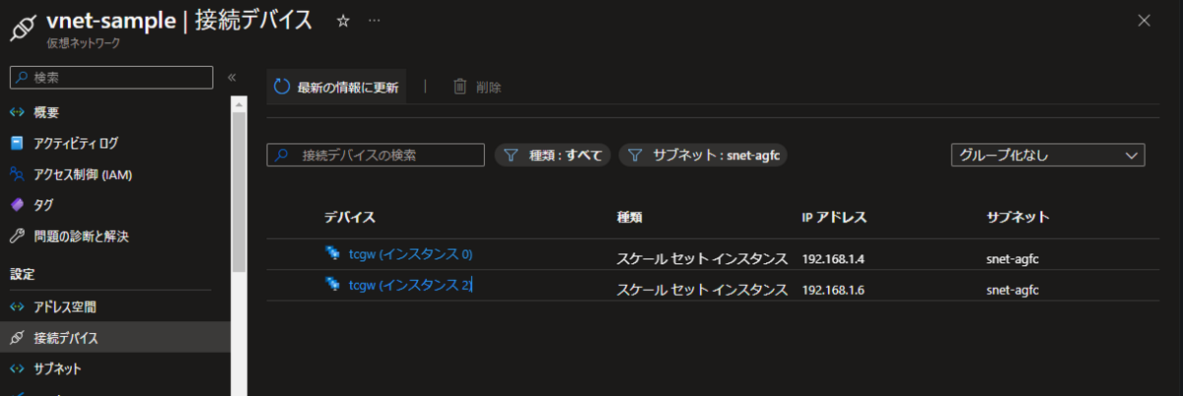
Task: Click the sidebar scrollbar up arrow
Action: pyautogui.click(x=239, y=102)
